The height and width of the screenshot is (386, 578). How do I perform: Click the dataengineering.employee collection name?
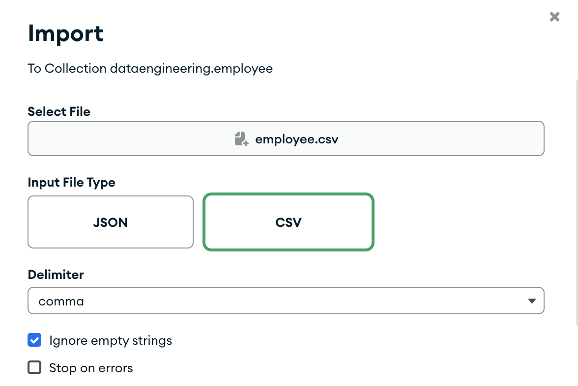191,68
